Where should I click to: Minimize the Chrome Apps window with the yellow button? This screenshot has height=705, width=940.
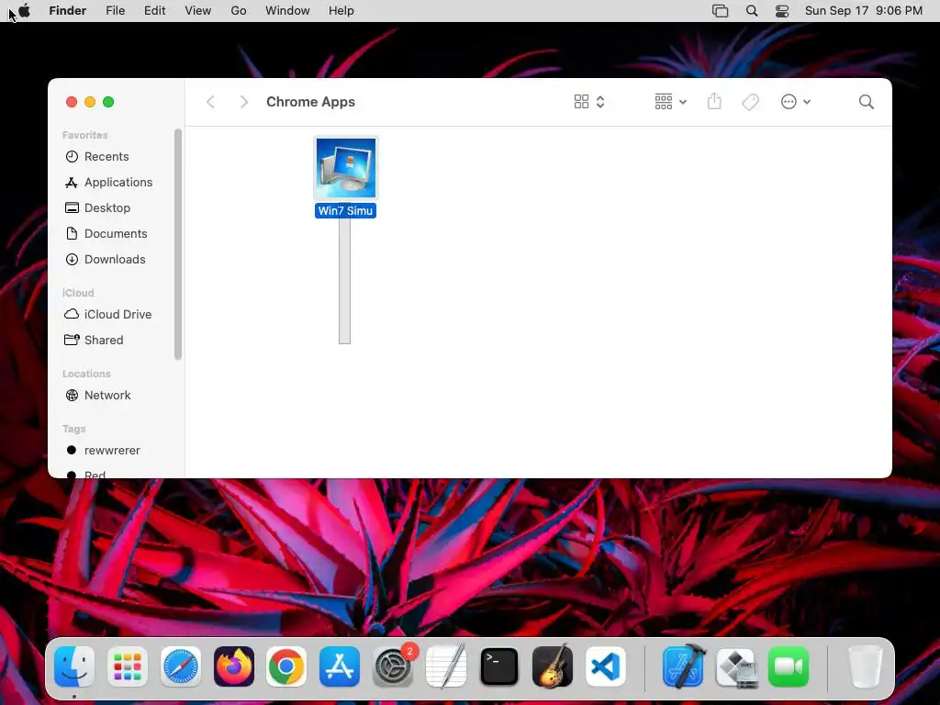(x=90, y=102)
